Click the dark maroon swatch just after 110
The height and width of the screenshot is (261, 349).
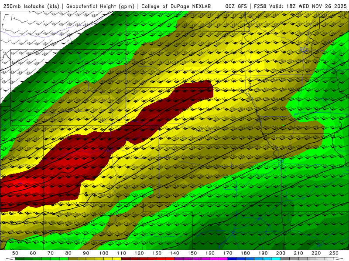126,258
